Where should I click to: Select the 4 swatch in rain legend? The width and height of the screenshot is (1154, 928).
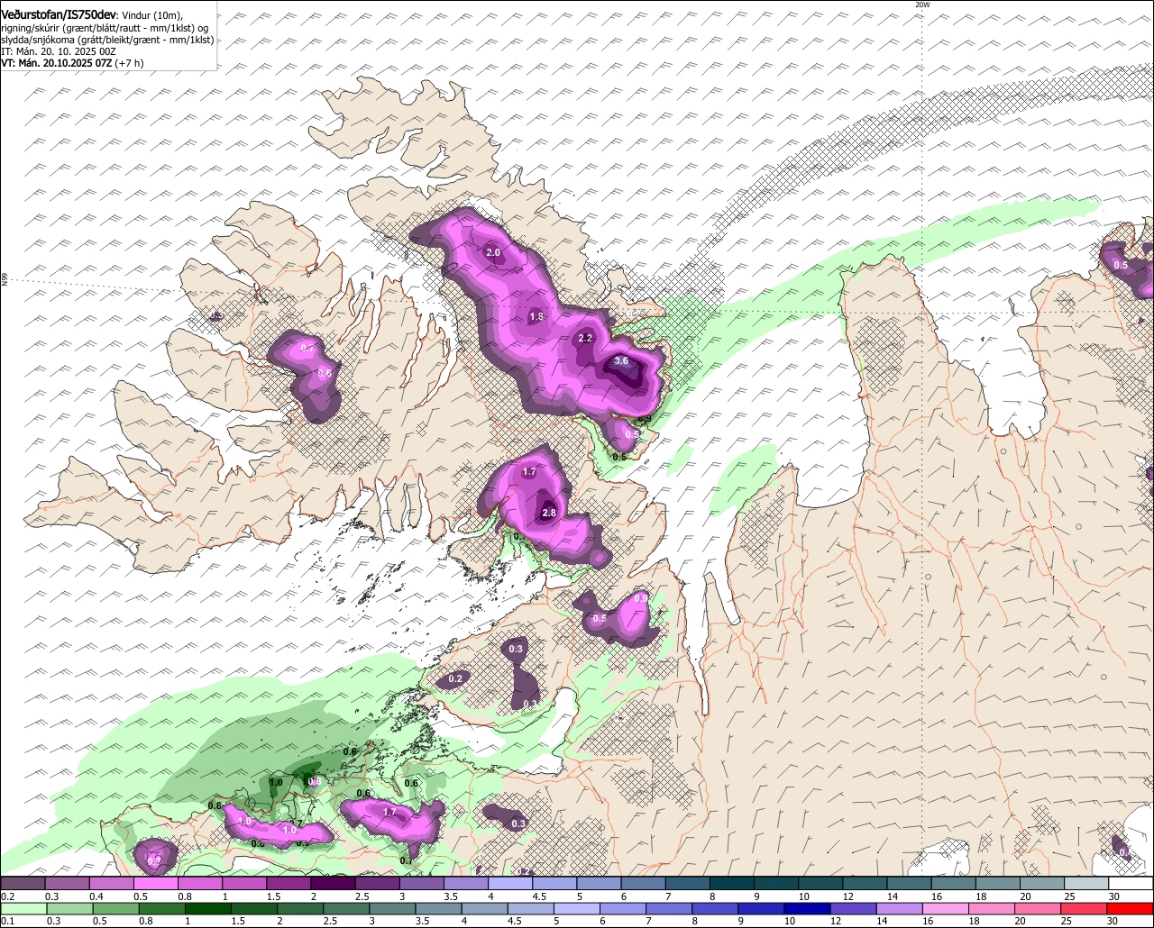tap(485, 908)
